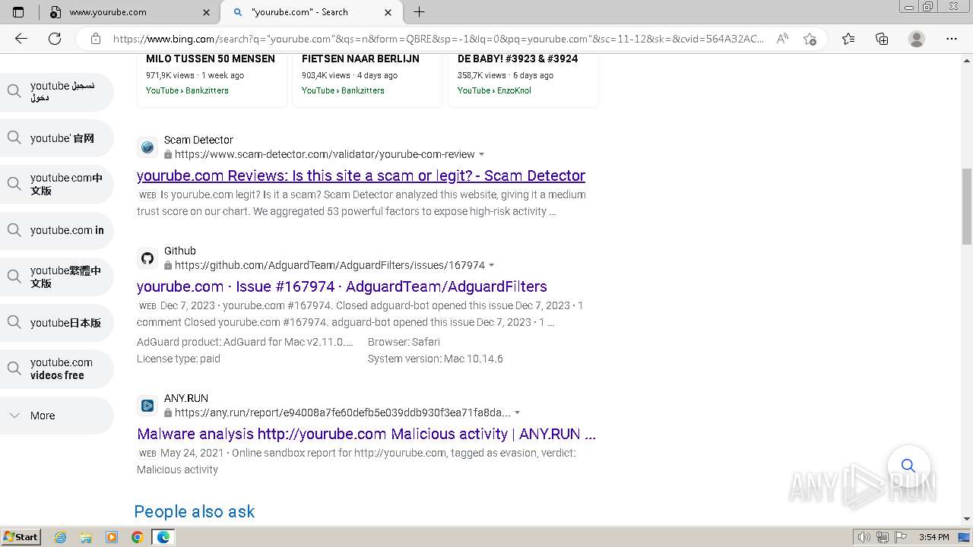Select related search youtube' 官网
The width and height of the screenshot is (973, 547).
(57, 138)
